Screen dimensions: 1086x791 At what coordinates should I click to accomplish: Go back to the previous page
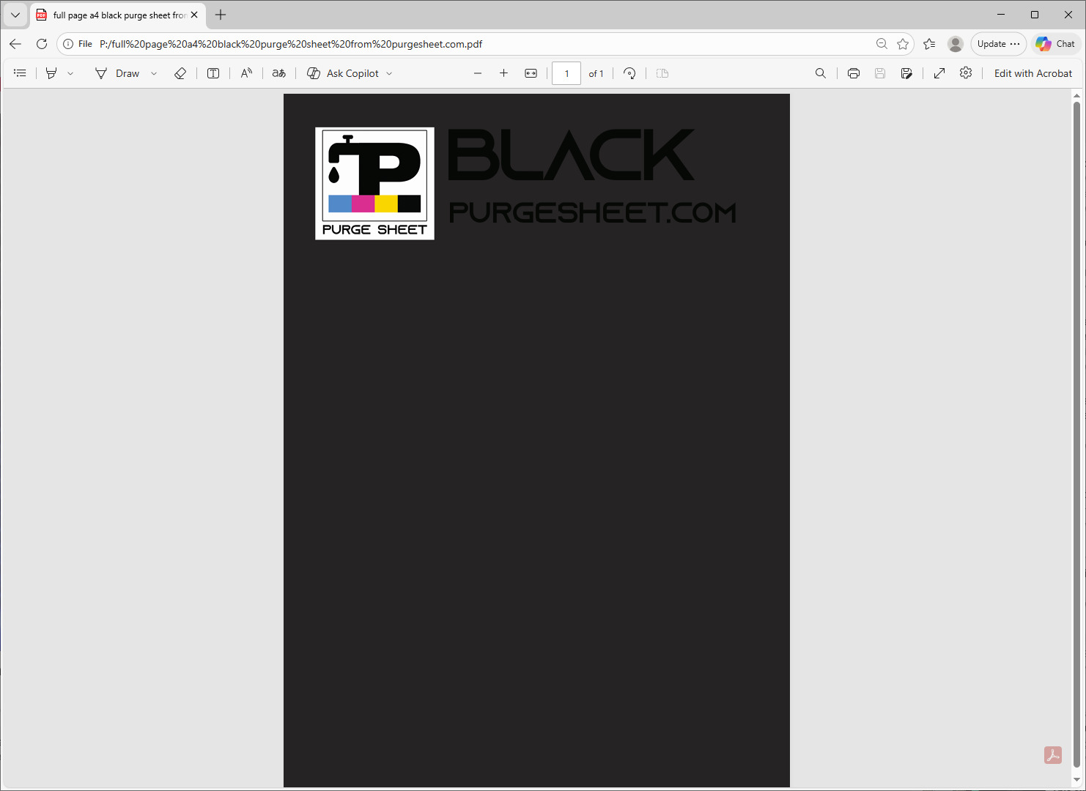(x=15, y=44)
